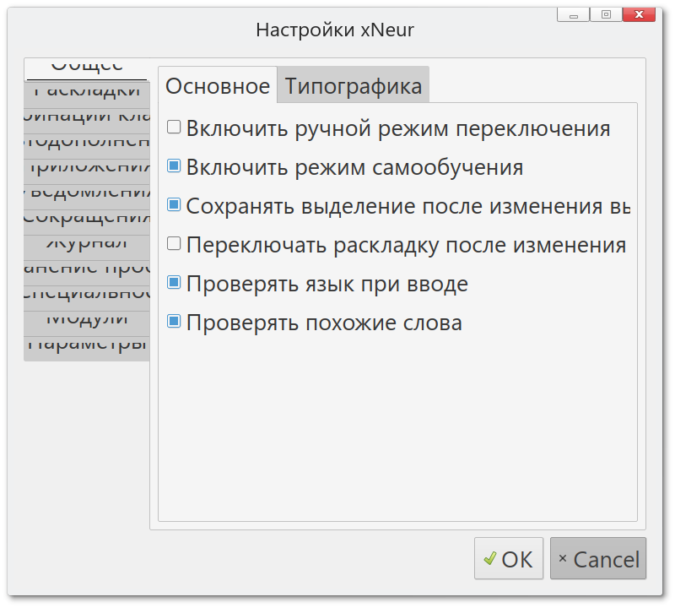The width and height of the screenshot is (675, 608).
Task: Uncheck 'Проверять язык при вводе'
Action: tap(174, 283)
